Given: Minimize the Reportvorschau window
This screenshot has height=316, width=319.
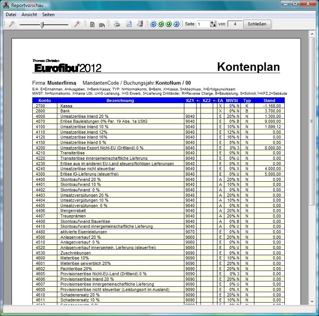Looking at the screenshot, I should pyautogui.click(x=286, y=4).
